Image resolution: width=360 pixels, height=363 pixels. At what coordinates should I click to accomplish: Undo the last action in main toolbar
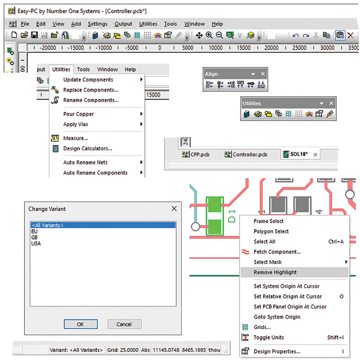[x=295, y=35]
